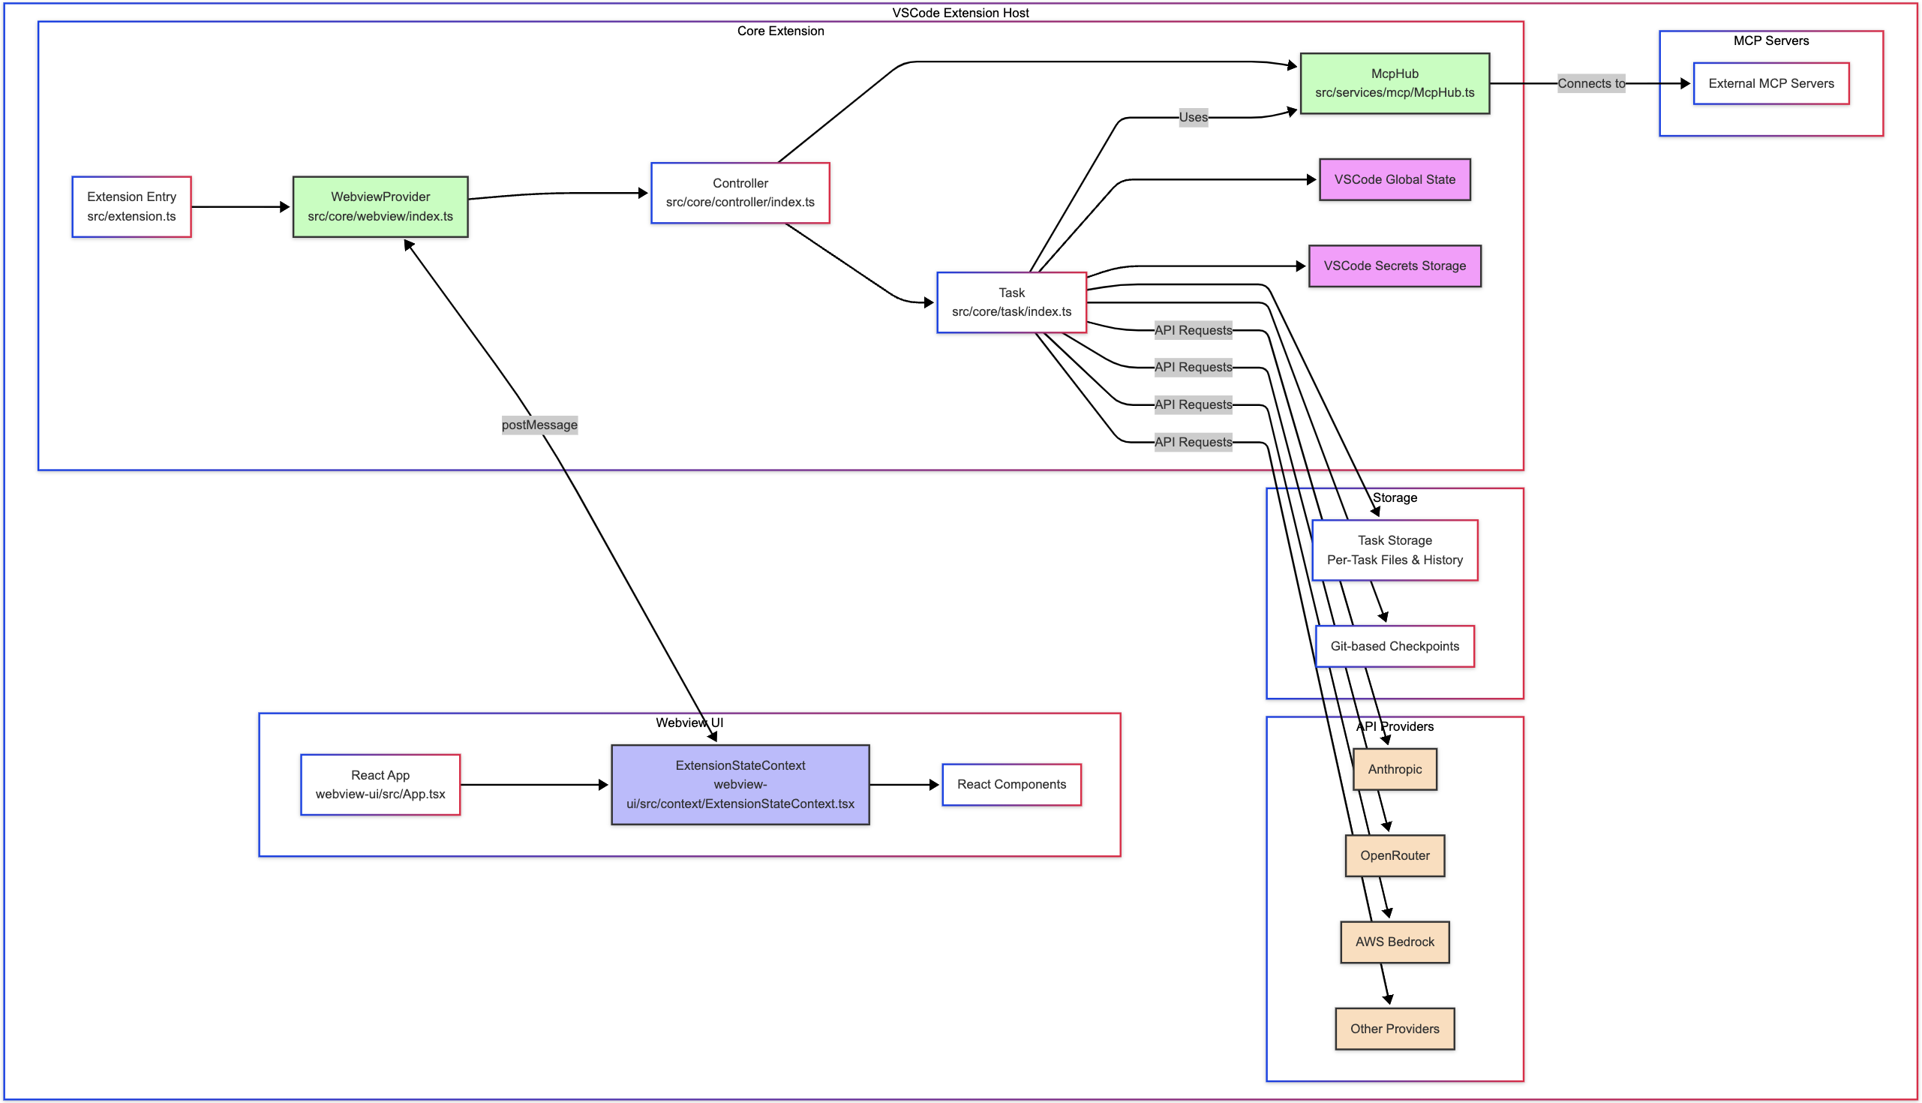Image resolution: width=1922 pixels, height=1103 pixels.
Task: Click the React Components node
Action: [1011, 785]
